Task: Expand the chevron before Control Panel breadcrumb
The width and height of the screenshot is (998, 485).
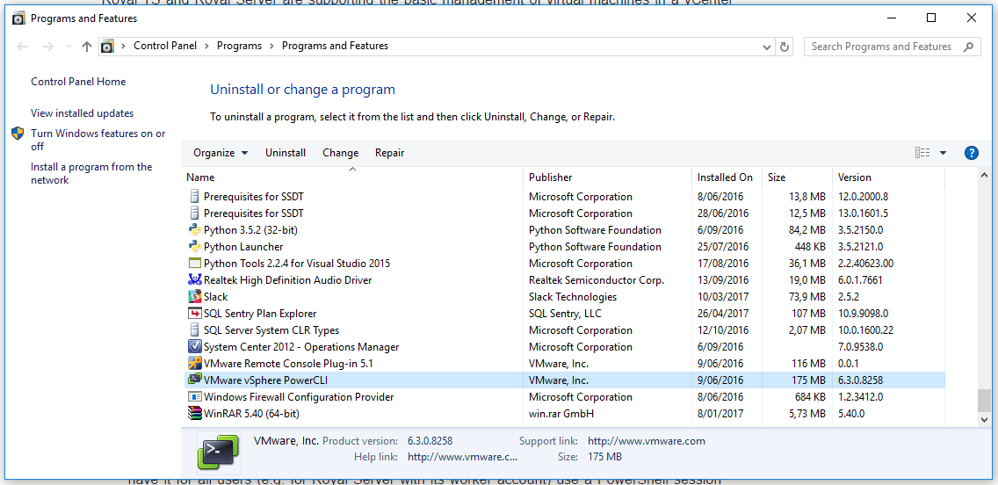Action: (124, 46)
